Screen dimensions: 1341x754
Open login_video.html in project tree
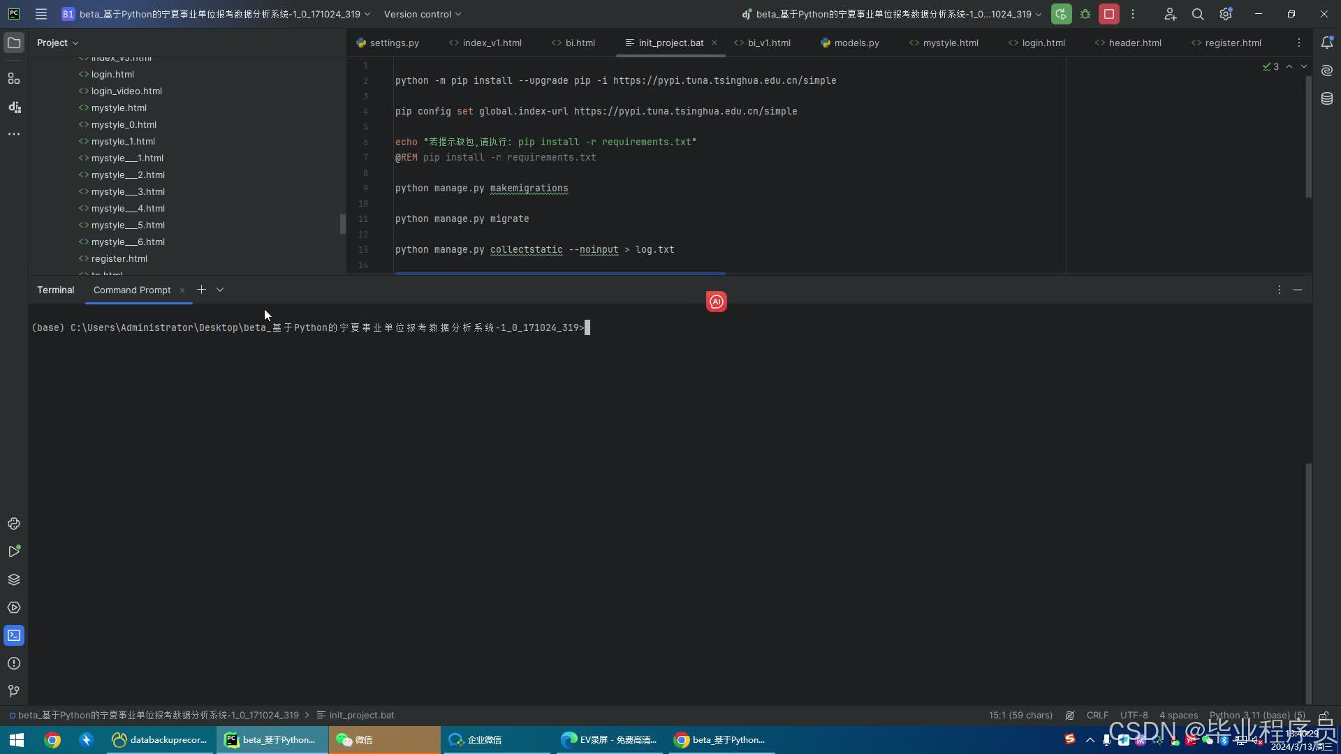(126, 91)
